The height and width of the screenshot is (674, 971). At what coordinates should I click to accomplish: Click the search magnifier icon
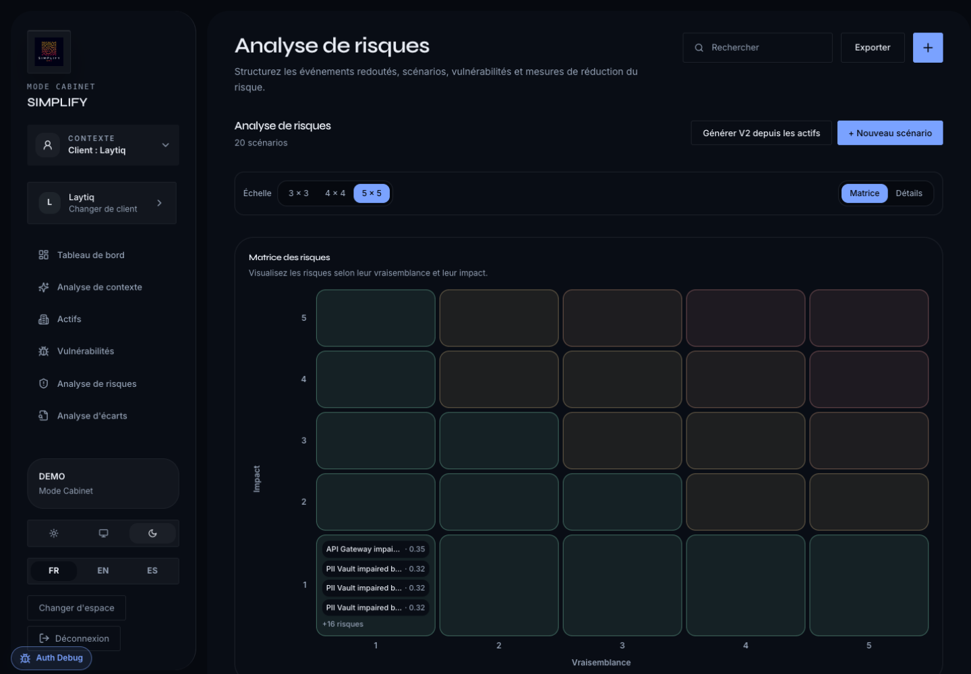[x=699, y=48]
